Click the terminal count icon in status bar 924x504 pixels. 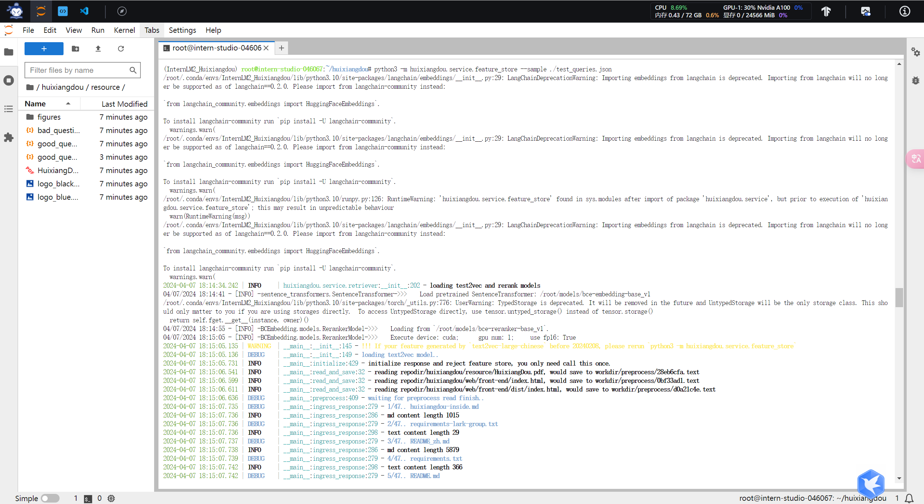(x=88, y=499)
